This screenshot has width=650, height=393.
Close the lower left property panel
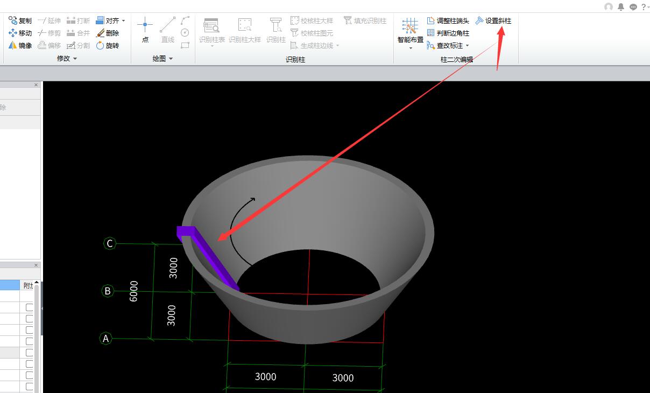click(37, 265)
